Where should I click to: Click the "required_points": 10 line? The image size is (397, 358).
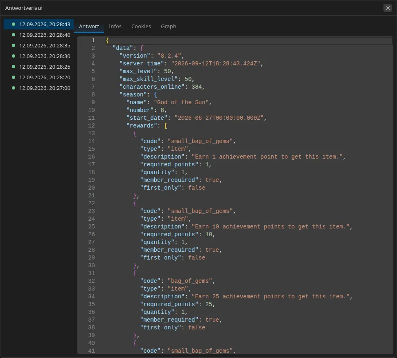(x=178, y=234)
